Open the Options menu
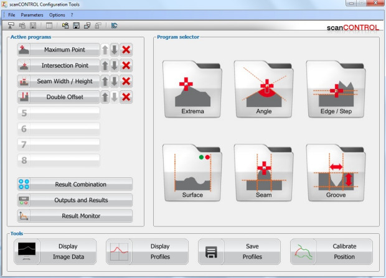This screenshot has width=386, height=278. coord(57,14)
